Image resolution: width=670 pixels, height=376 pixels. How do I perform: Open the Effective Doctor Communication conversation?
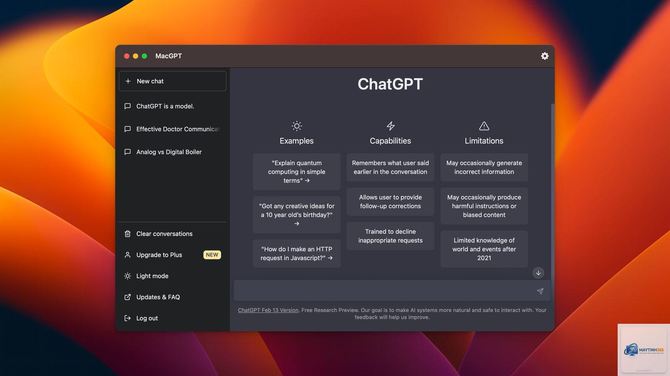[173, 129]
